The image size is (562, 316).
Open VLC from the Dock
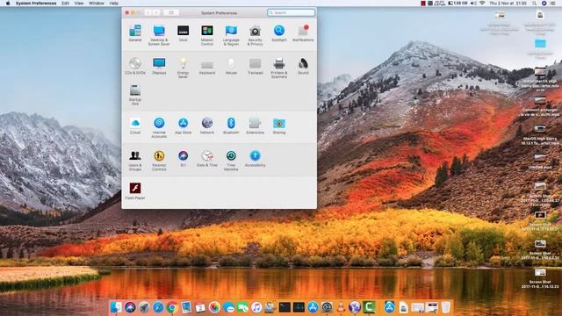point(341,307)
